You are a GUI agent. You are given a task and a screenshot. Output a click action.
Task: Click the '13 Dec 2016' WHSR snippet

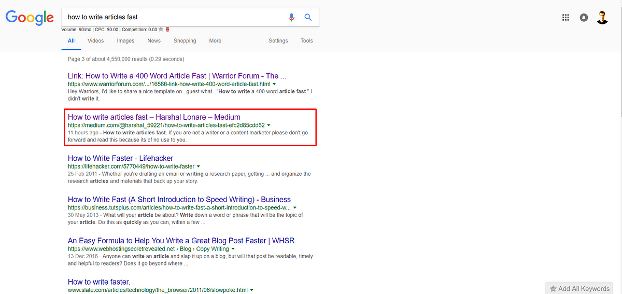[x=83, y=256]
